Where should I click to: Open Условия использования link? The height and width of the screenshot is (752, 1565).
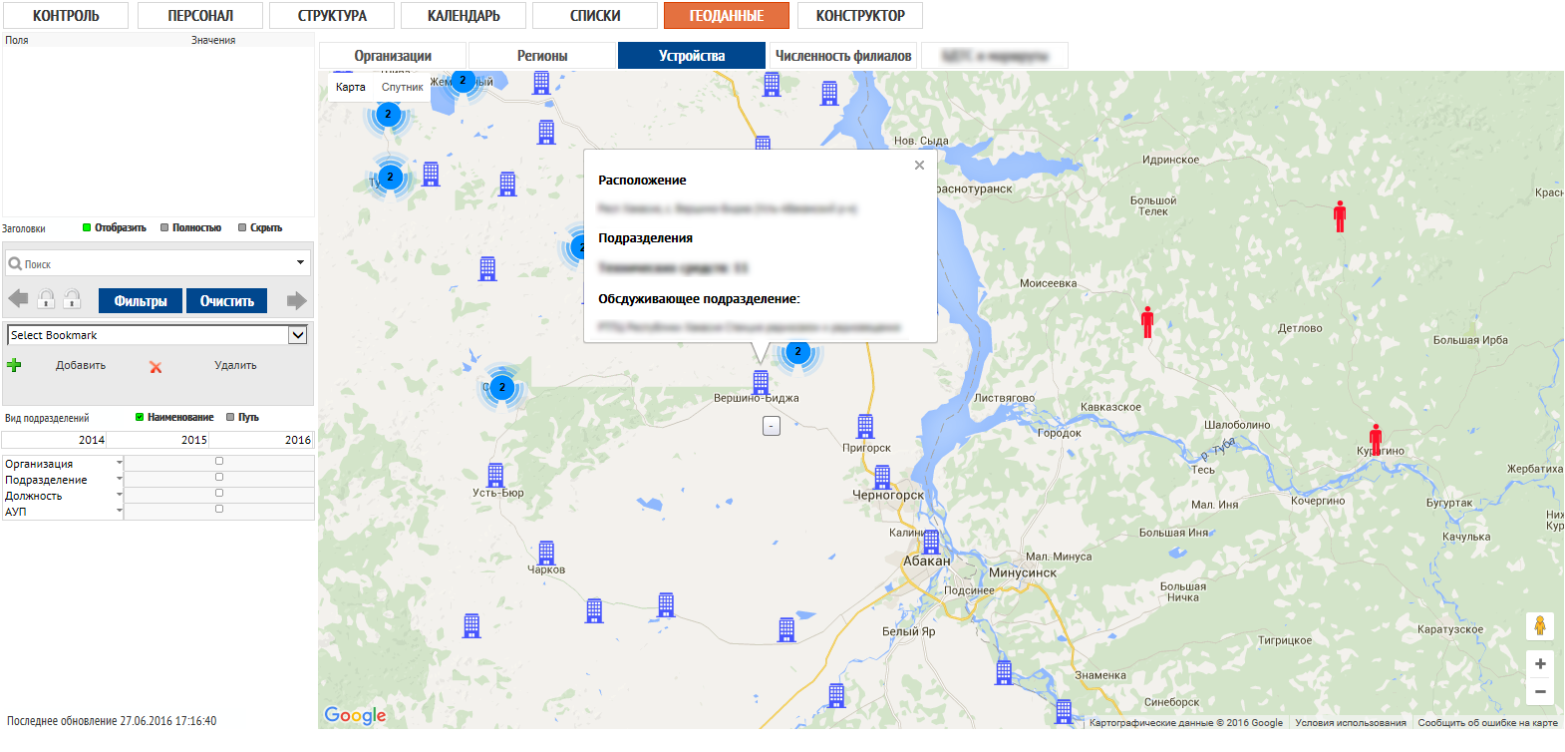coord(1351,723)
